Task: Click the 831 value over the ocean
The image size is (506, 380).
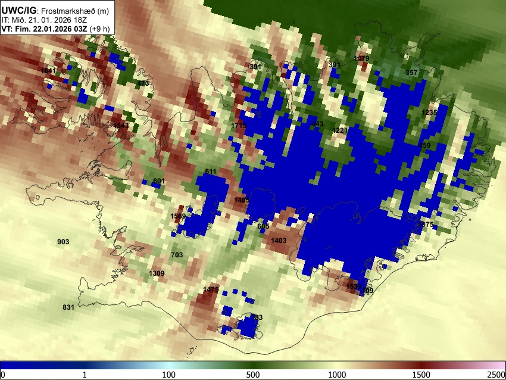Action: pos(68,307)
